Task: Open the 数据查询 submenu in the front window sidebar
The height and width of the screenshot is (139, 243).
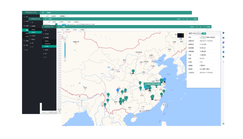Action: [47, 41]
